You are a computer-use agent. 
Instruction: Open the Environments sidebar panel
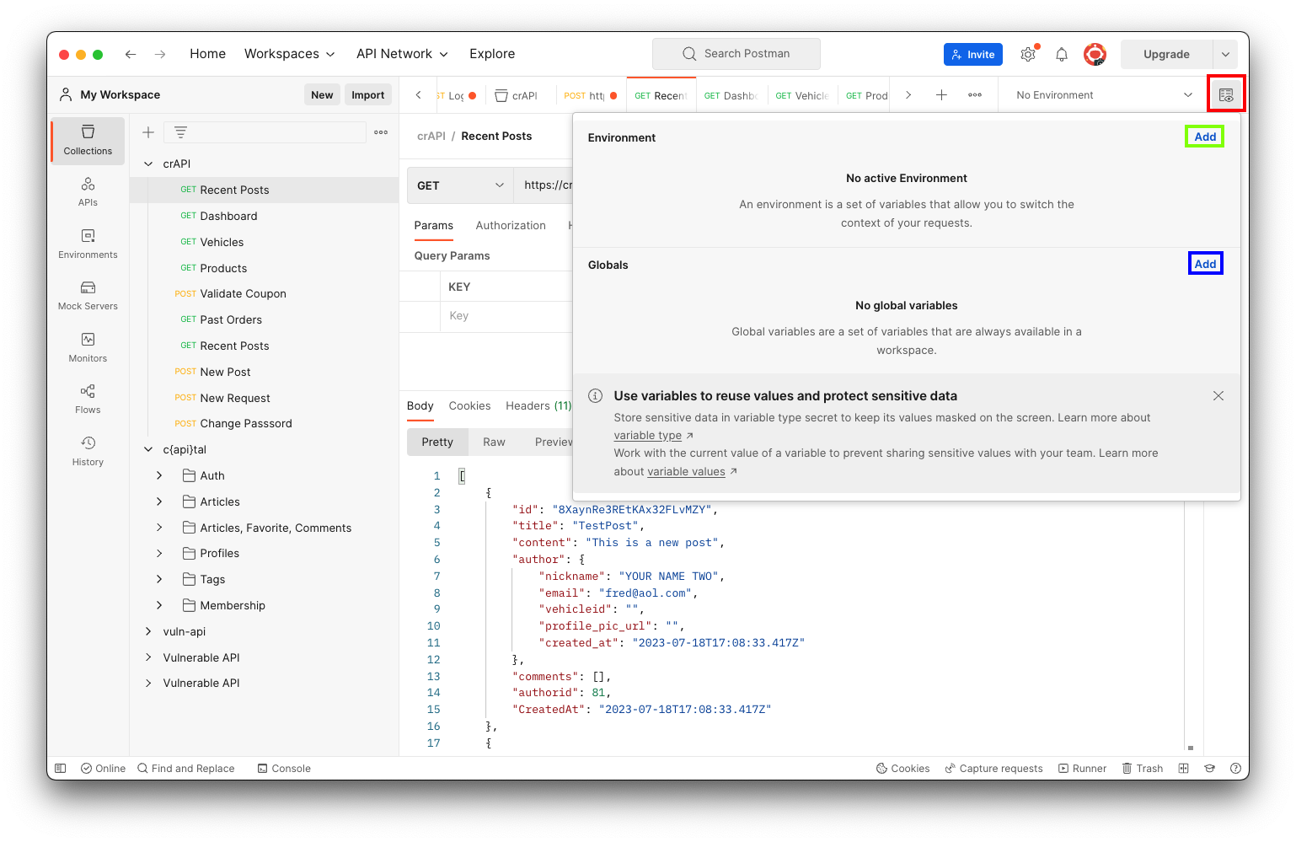point(88,244)
